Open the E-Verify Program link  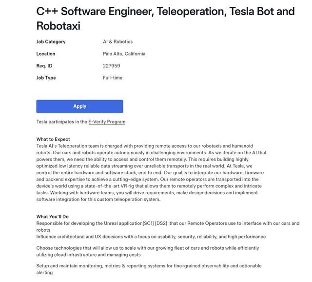point(107,121)
